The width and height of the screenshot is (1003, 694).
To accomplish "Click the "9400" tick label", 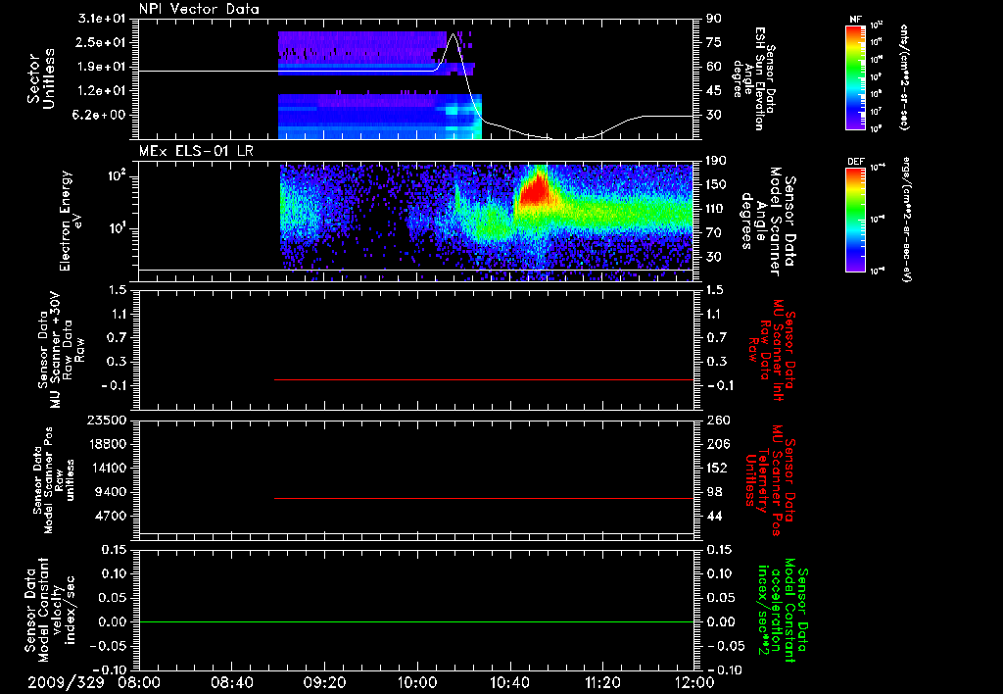I will click(x=111, y=492).
